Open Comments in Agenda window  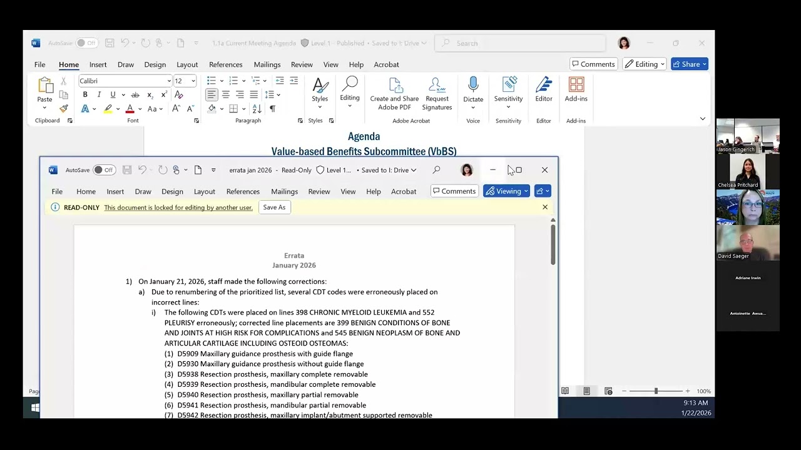coord(593,64)
